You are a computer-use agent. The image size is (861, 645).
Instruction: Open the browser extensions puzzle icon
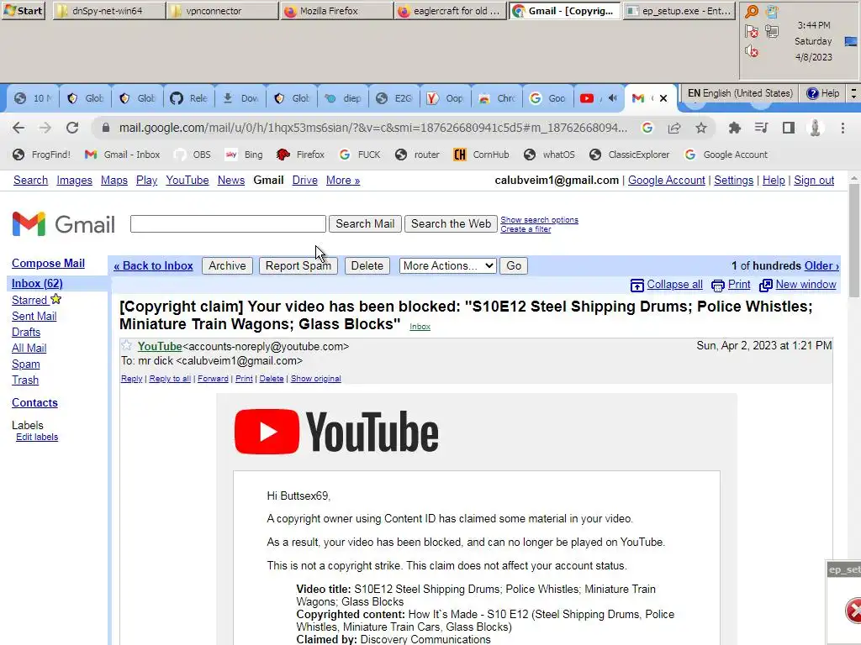[734, 128]
